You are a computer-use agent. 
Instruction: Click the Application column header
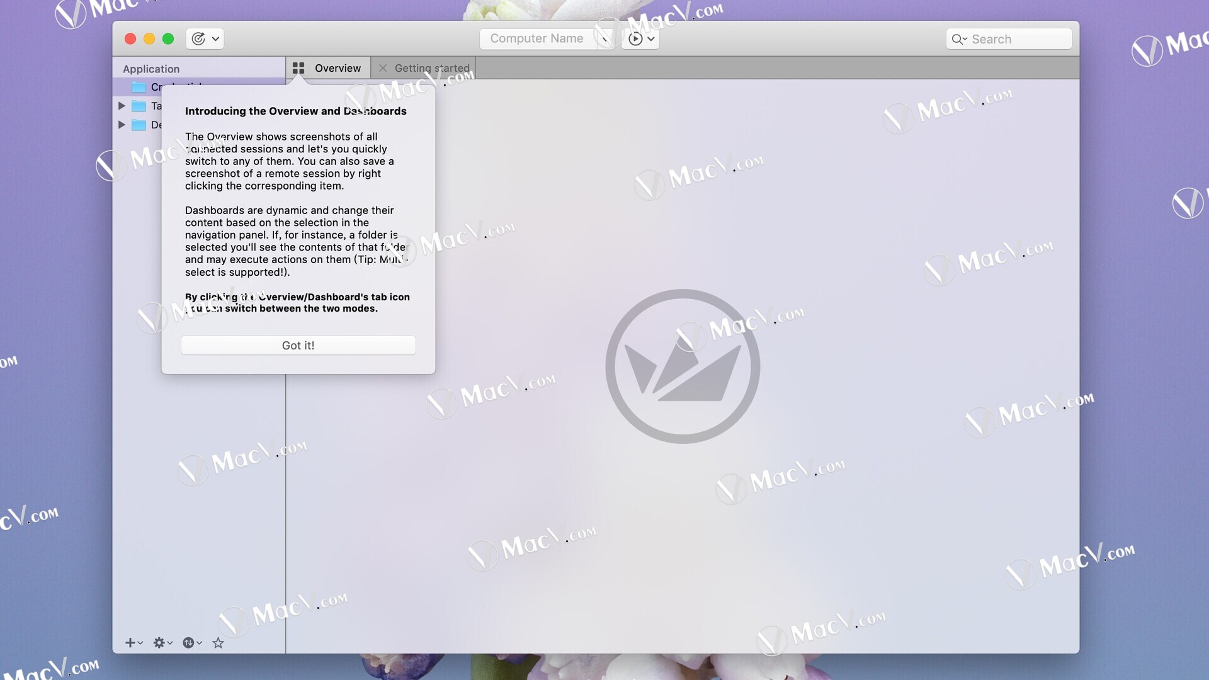pyautogui.click(x=150, y=69)
